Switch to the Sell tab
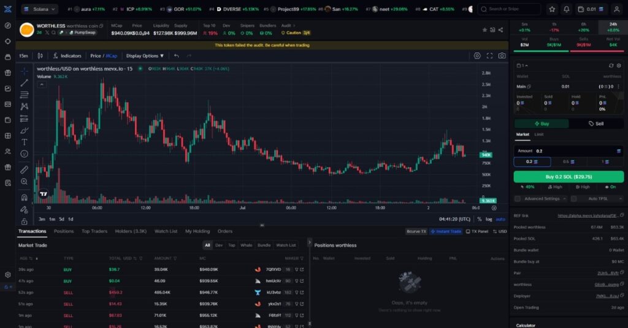628x328 pixels. [x=596, y=124]
